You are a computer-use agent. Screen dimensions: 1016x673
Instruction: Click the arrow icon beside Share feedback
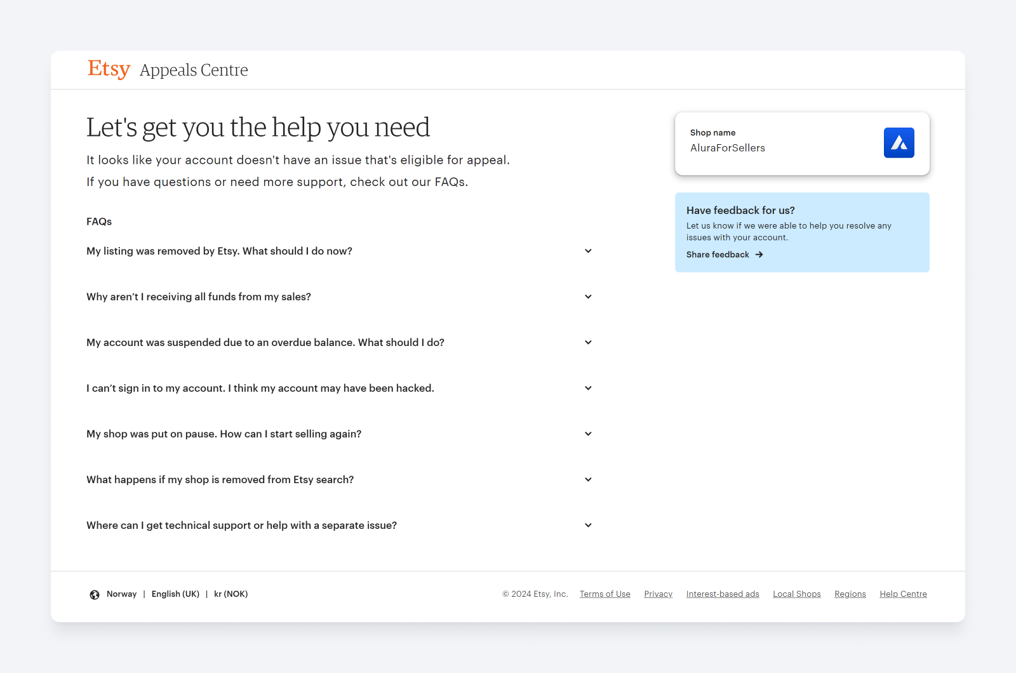click(x=759, y=254)
